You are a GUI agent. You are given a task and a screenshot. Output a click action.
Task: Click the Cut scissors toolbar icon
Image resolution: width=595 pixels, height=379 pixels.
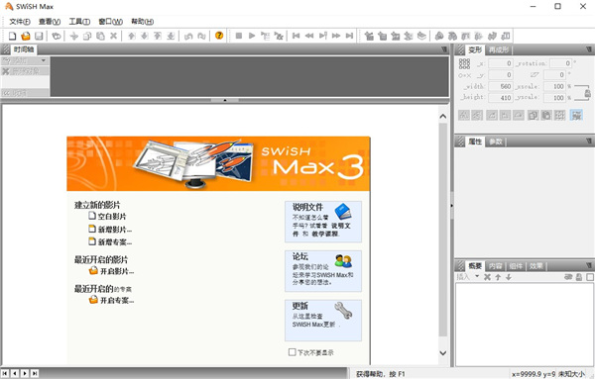[74, 36]
